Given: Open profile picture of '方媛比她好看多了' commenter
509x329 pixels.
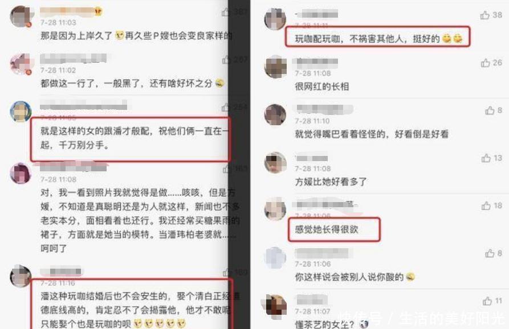Looking at the screenshot, I should pyautogui.click(x=275, y=162).
